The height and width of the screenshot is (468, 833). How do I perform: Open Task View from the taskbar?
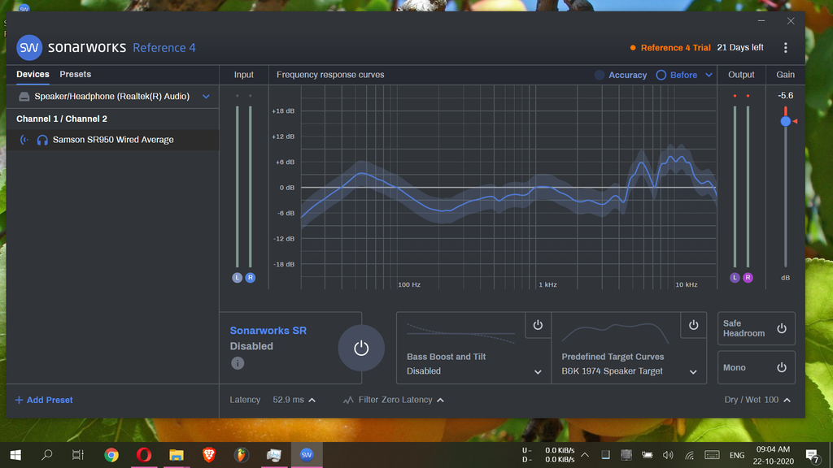click(x=78, y=455)
